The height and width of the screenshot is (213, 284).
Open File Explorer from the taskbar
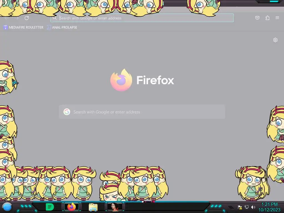point(93,207)
